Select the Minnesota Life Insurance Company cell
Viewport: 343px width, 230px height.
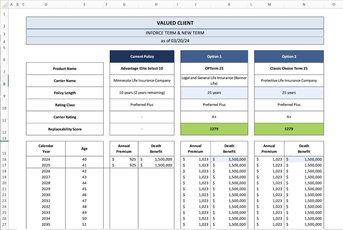point(142,81)
